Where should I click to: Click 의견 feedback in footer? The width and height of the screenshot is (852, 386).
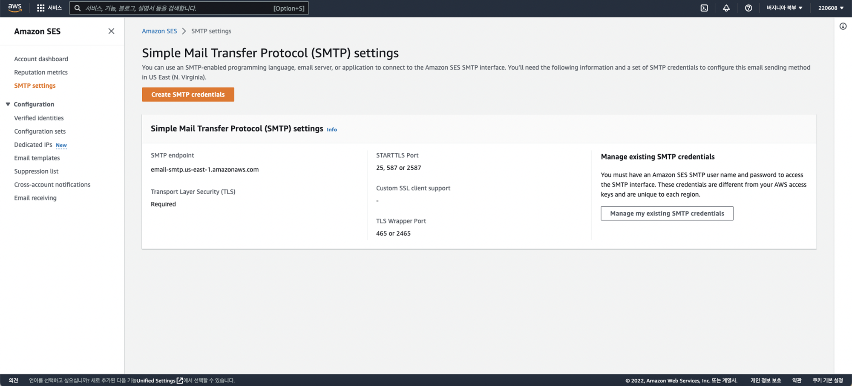point(13,380)
